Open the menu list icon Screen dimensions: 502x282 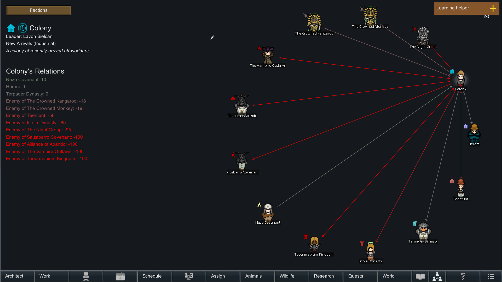491,276
